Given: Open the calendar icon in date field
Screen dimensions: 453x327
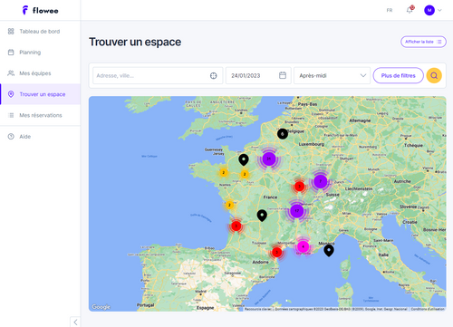Looking at the screenshot, I should click(283, 75).
